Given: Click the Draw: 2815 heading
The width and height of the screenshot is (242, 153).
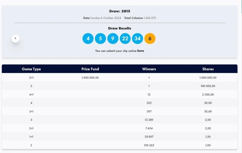Looking at the screenshot, I should pyautogui.click(x=119, y=11).
